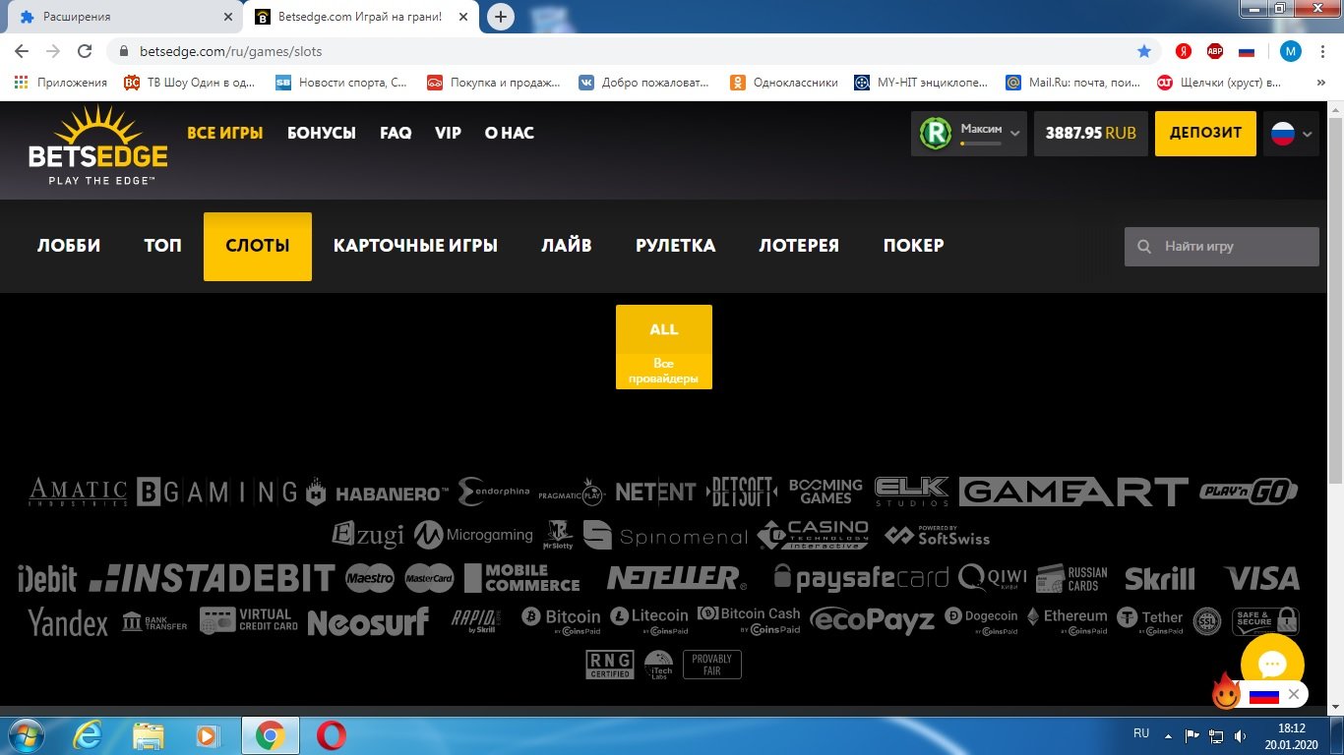Open new browser tab
Viewport: 1344px width, 755px height.
pyautogui.click(x=501, y=17)
